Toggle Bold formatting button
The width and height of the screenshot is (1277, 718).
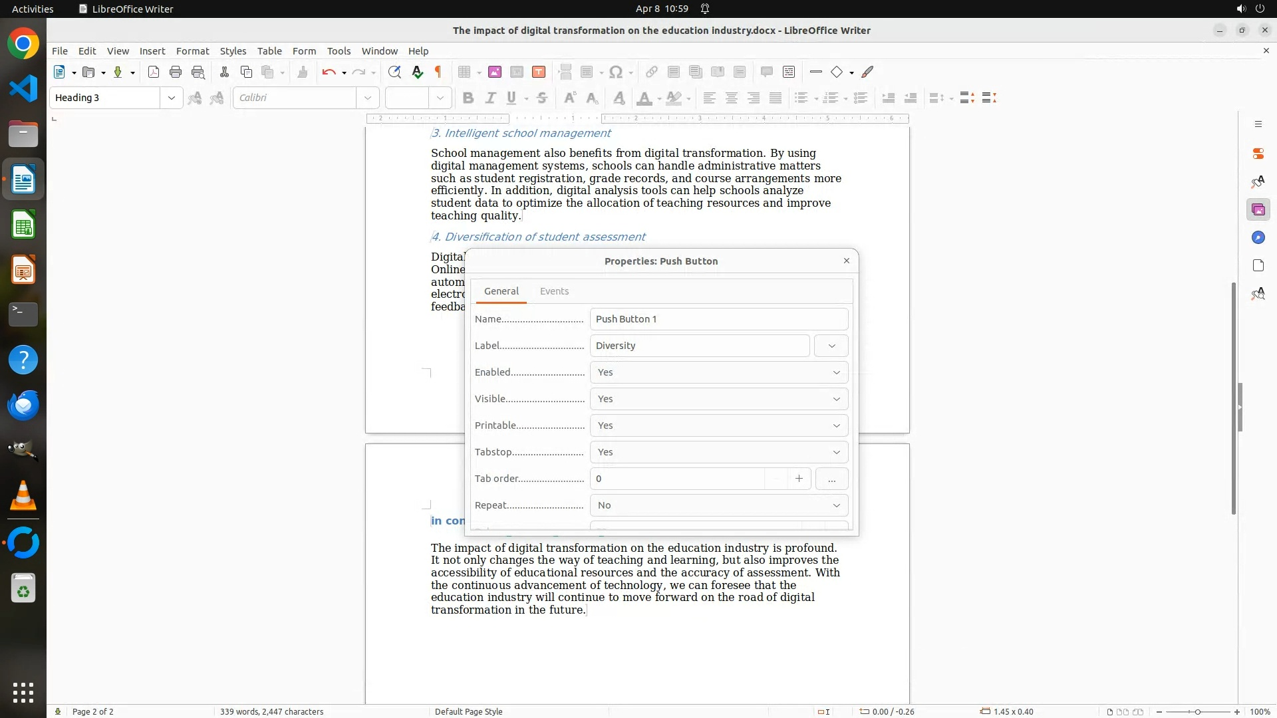[468, 98]
